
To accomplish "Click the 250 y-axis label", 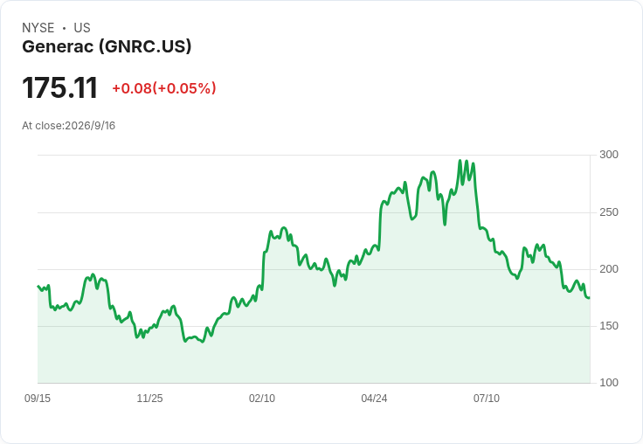I will coord(609,212).
